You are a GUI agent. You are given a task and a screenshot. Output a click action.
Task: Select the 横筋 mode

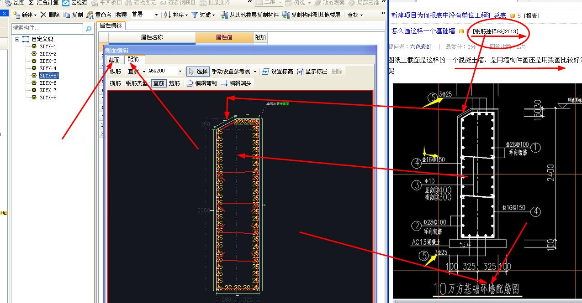[116, 83]
